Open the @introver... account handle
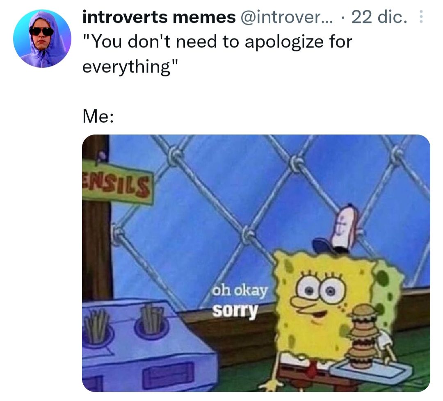 287,17
